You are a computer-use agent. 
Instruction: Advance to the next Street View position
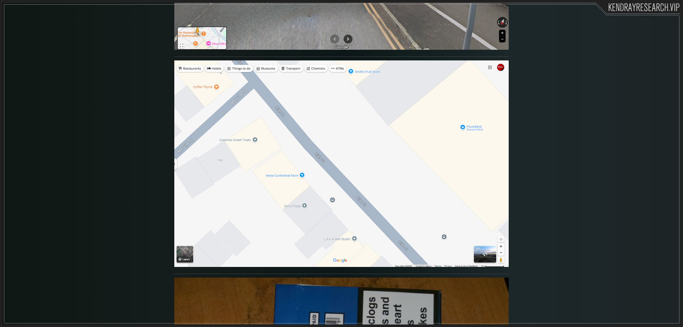pos(348,39)
